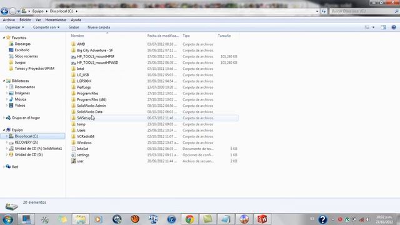Expand the Documentos library
The image size is (400, 225).
[x=7, y=87]
